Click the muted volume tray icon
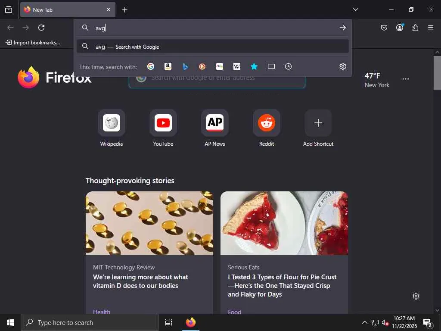Screen dimensions: 441x331 [385, 322]
